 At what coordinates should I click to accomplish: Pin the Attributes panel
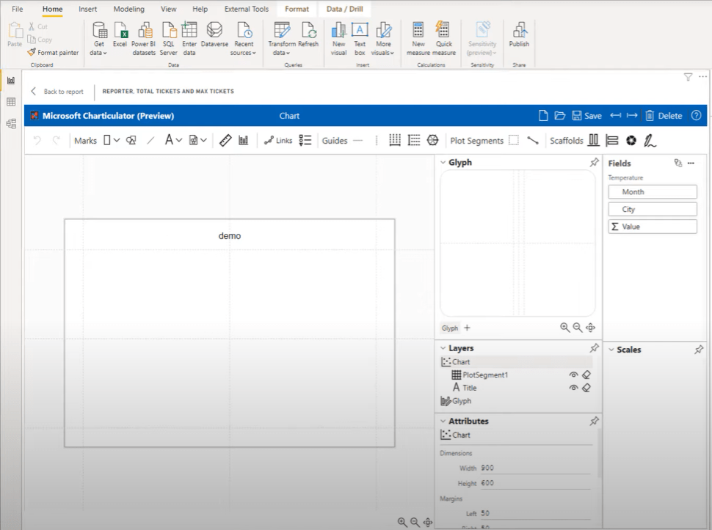pyautogui.click(x=594, y=421)
